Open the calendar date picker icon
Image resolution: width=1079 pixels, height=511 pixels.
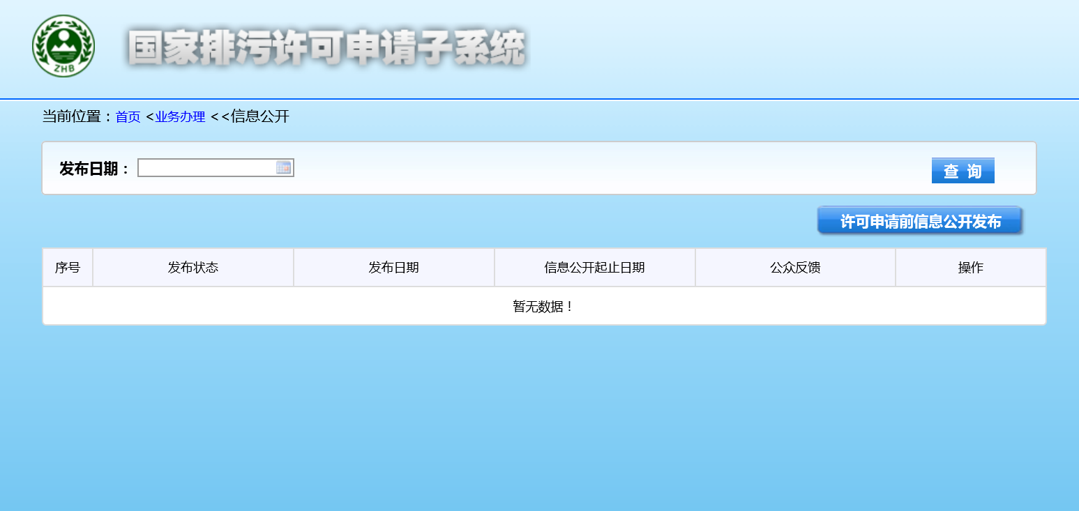click(283, 167)
